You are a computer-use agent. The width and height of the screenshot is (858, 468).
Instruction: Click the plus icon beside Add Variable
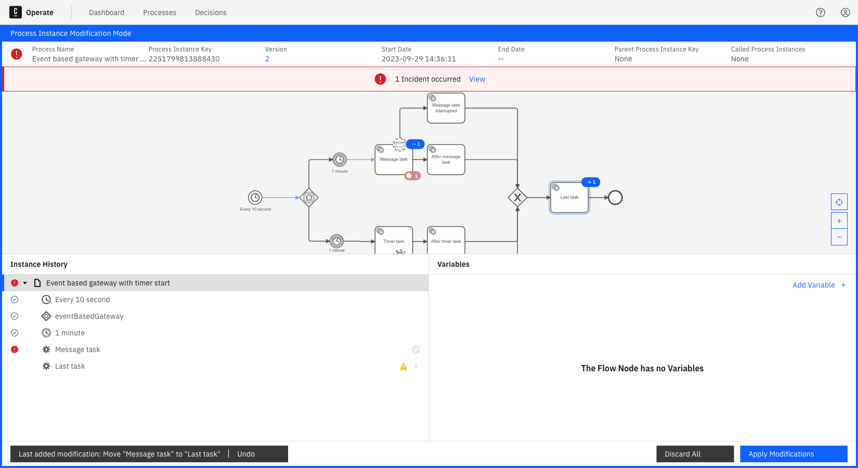click(843, 285)
